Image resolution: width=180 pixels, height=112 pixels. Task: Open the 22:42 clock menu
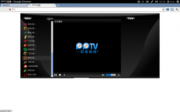162,1
